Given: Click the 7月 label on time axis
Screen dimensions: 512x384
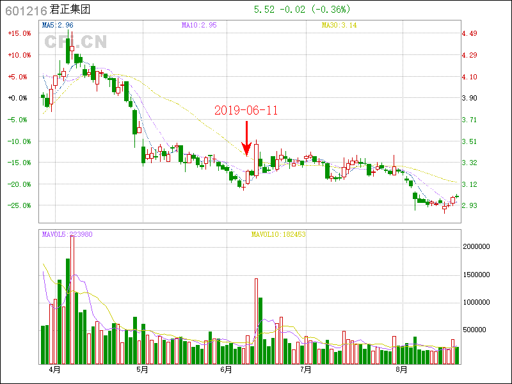Looking at the screenshot, I should (306, 370).
